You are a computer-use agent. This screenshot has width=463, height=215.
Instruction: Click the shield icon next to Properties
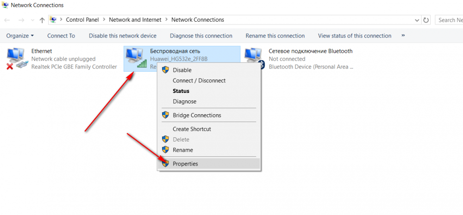165,164
